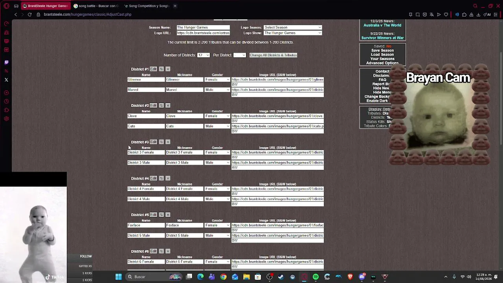Open the X (Twitter) icon in Opera sidebar
Screen dimensions: 503x283
tap(6, 80)
